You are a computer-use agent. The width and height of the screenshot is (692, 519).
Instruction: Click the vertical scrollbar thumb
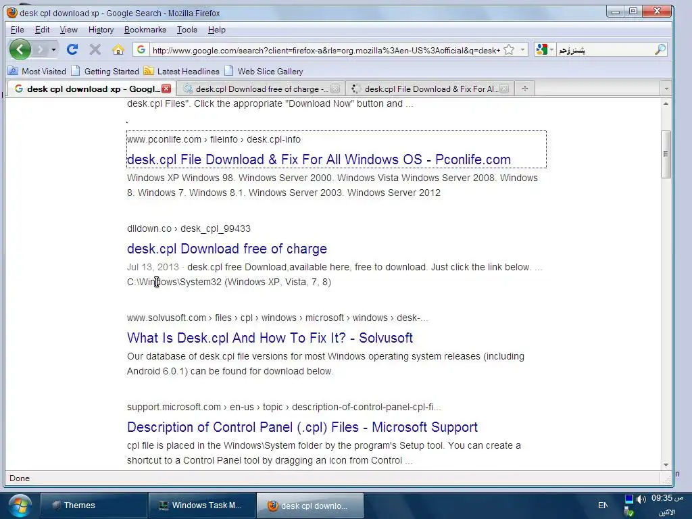click(x=666, y=154)
